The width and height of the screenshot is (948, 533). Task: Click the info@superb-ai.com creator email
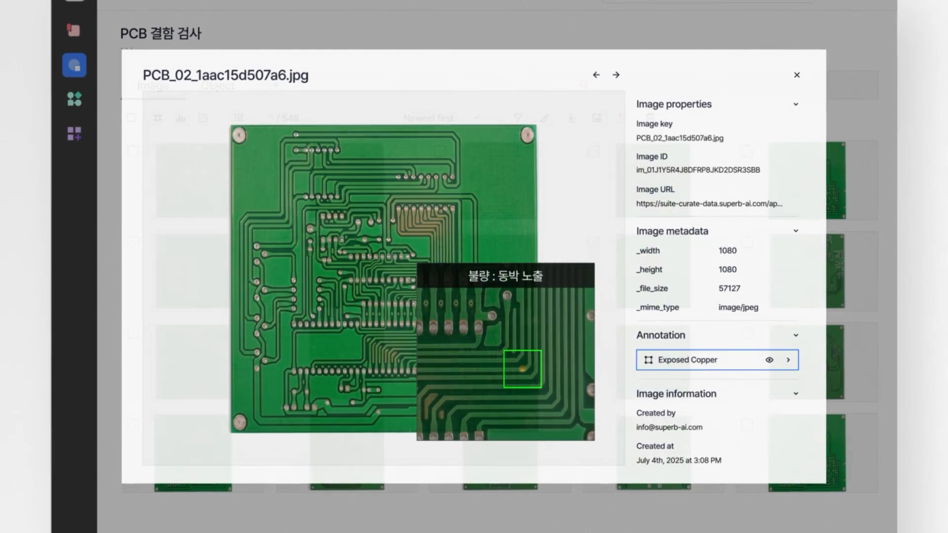pyautogui.click(x=669, y=427)
